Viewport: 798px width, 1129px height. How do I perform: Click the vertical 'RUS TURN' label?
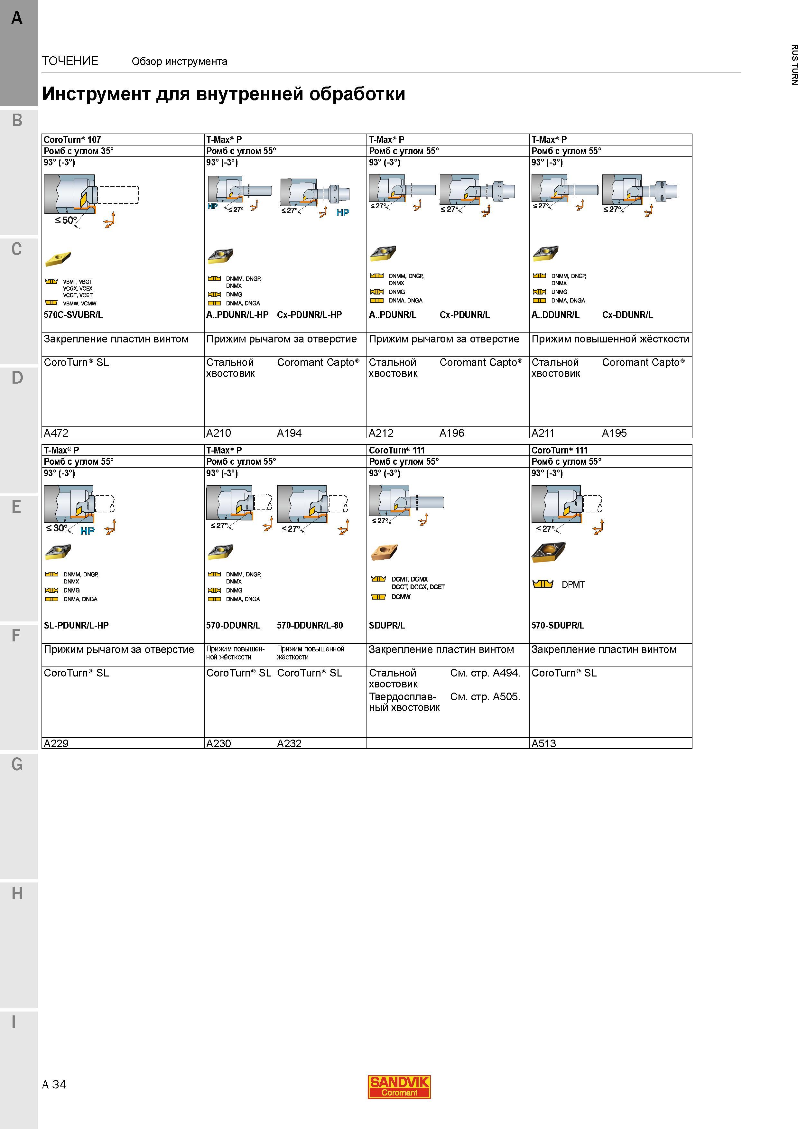click(794, 64)
